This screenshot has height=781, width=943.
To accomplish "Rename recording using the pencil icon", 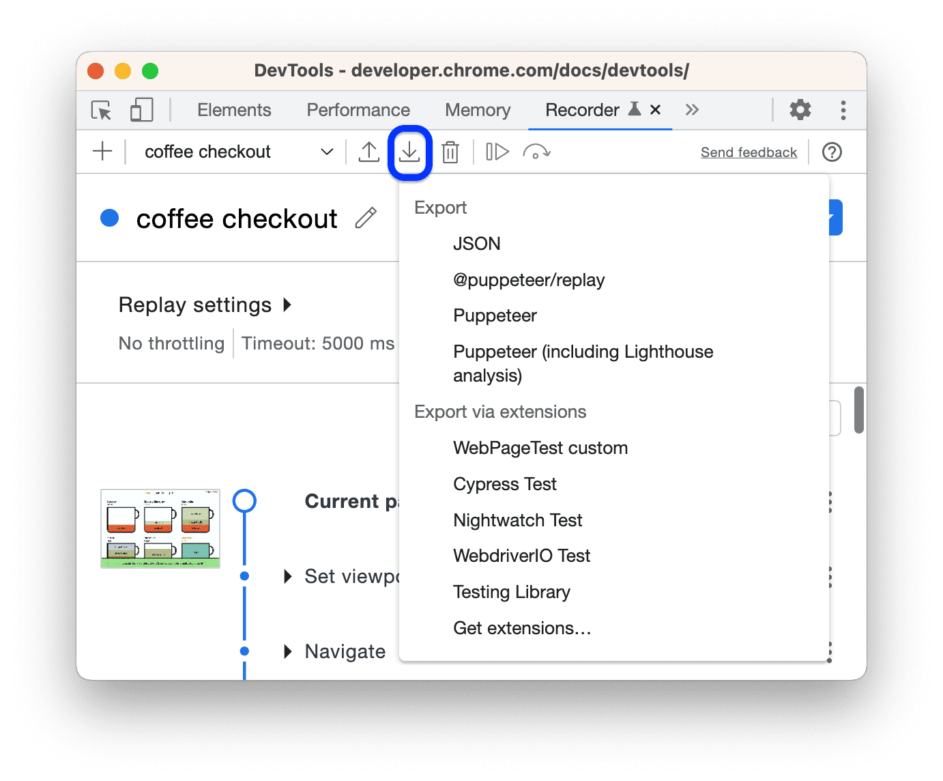I will 366,218.
